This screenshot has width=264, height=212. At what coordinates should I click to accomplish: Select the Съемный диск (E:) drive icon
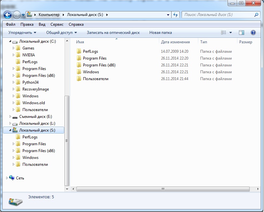pos(15,117)
